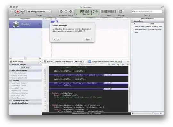Select the controller = [[UIViewController annotation row

[x=147, y=29]
